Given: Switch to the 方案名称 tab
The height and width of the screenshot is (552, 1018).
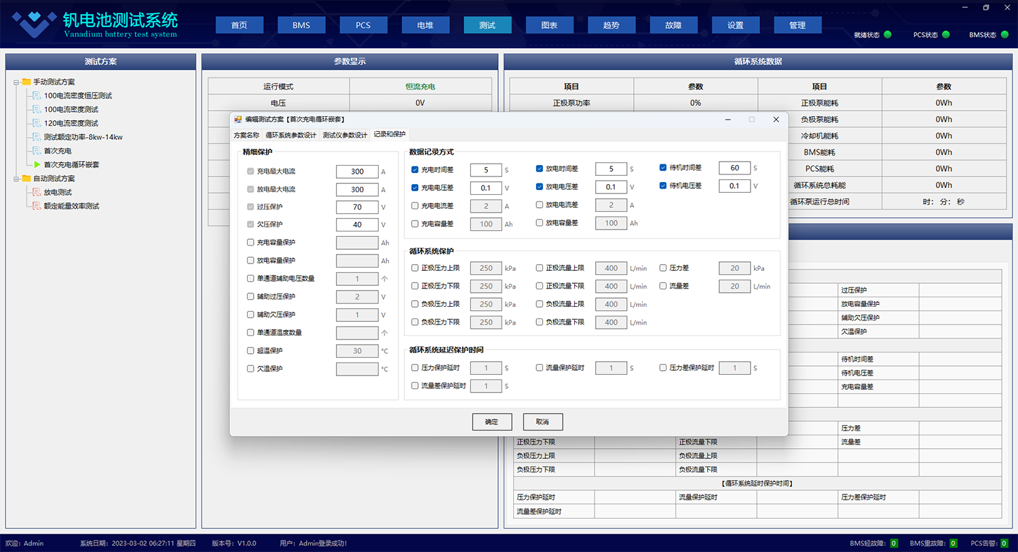Looking at the screenshot, I should coord(246,135).
